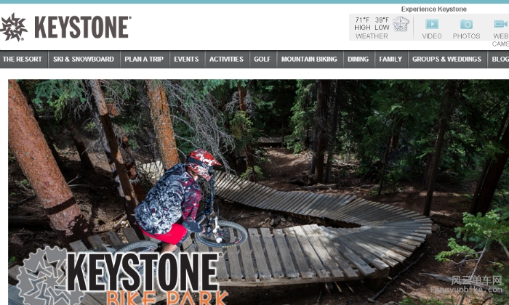Open Groups & Weddings menu

(446, 60)
